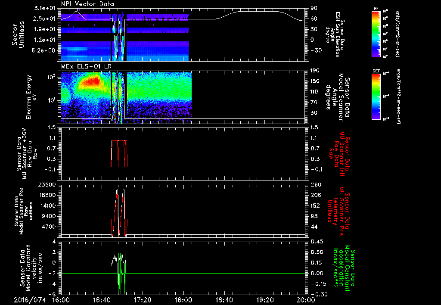Click the '150' scanner angle tick value

315,81
